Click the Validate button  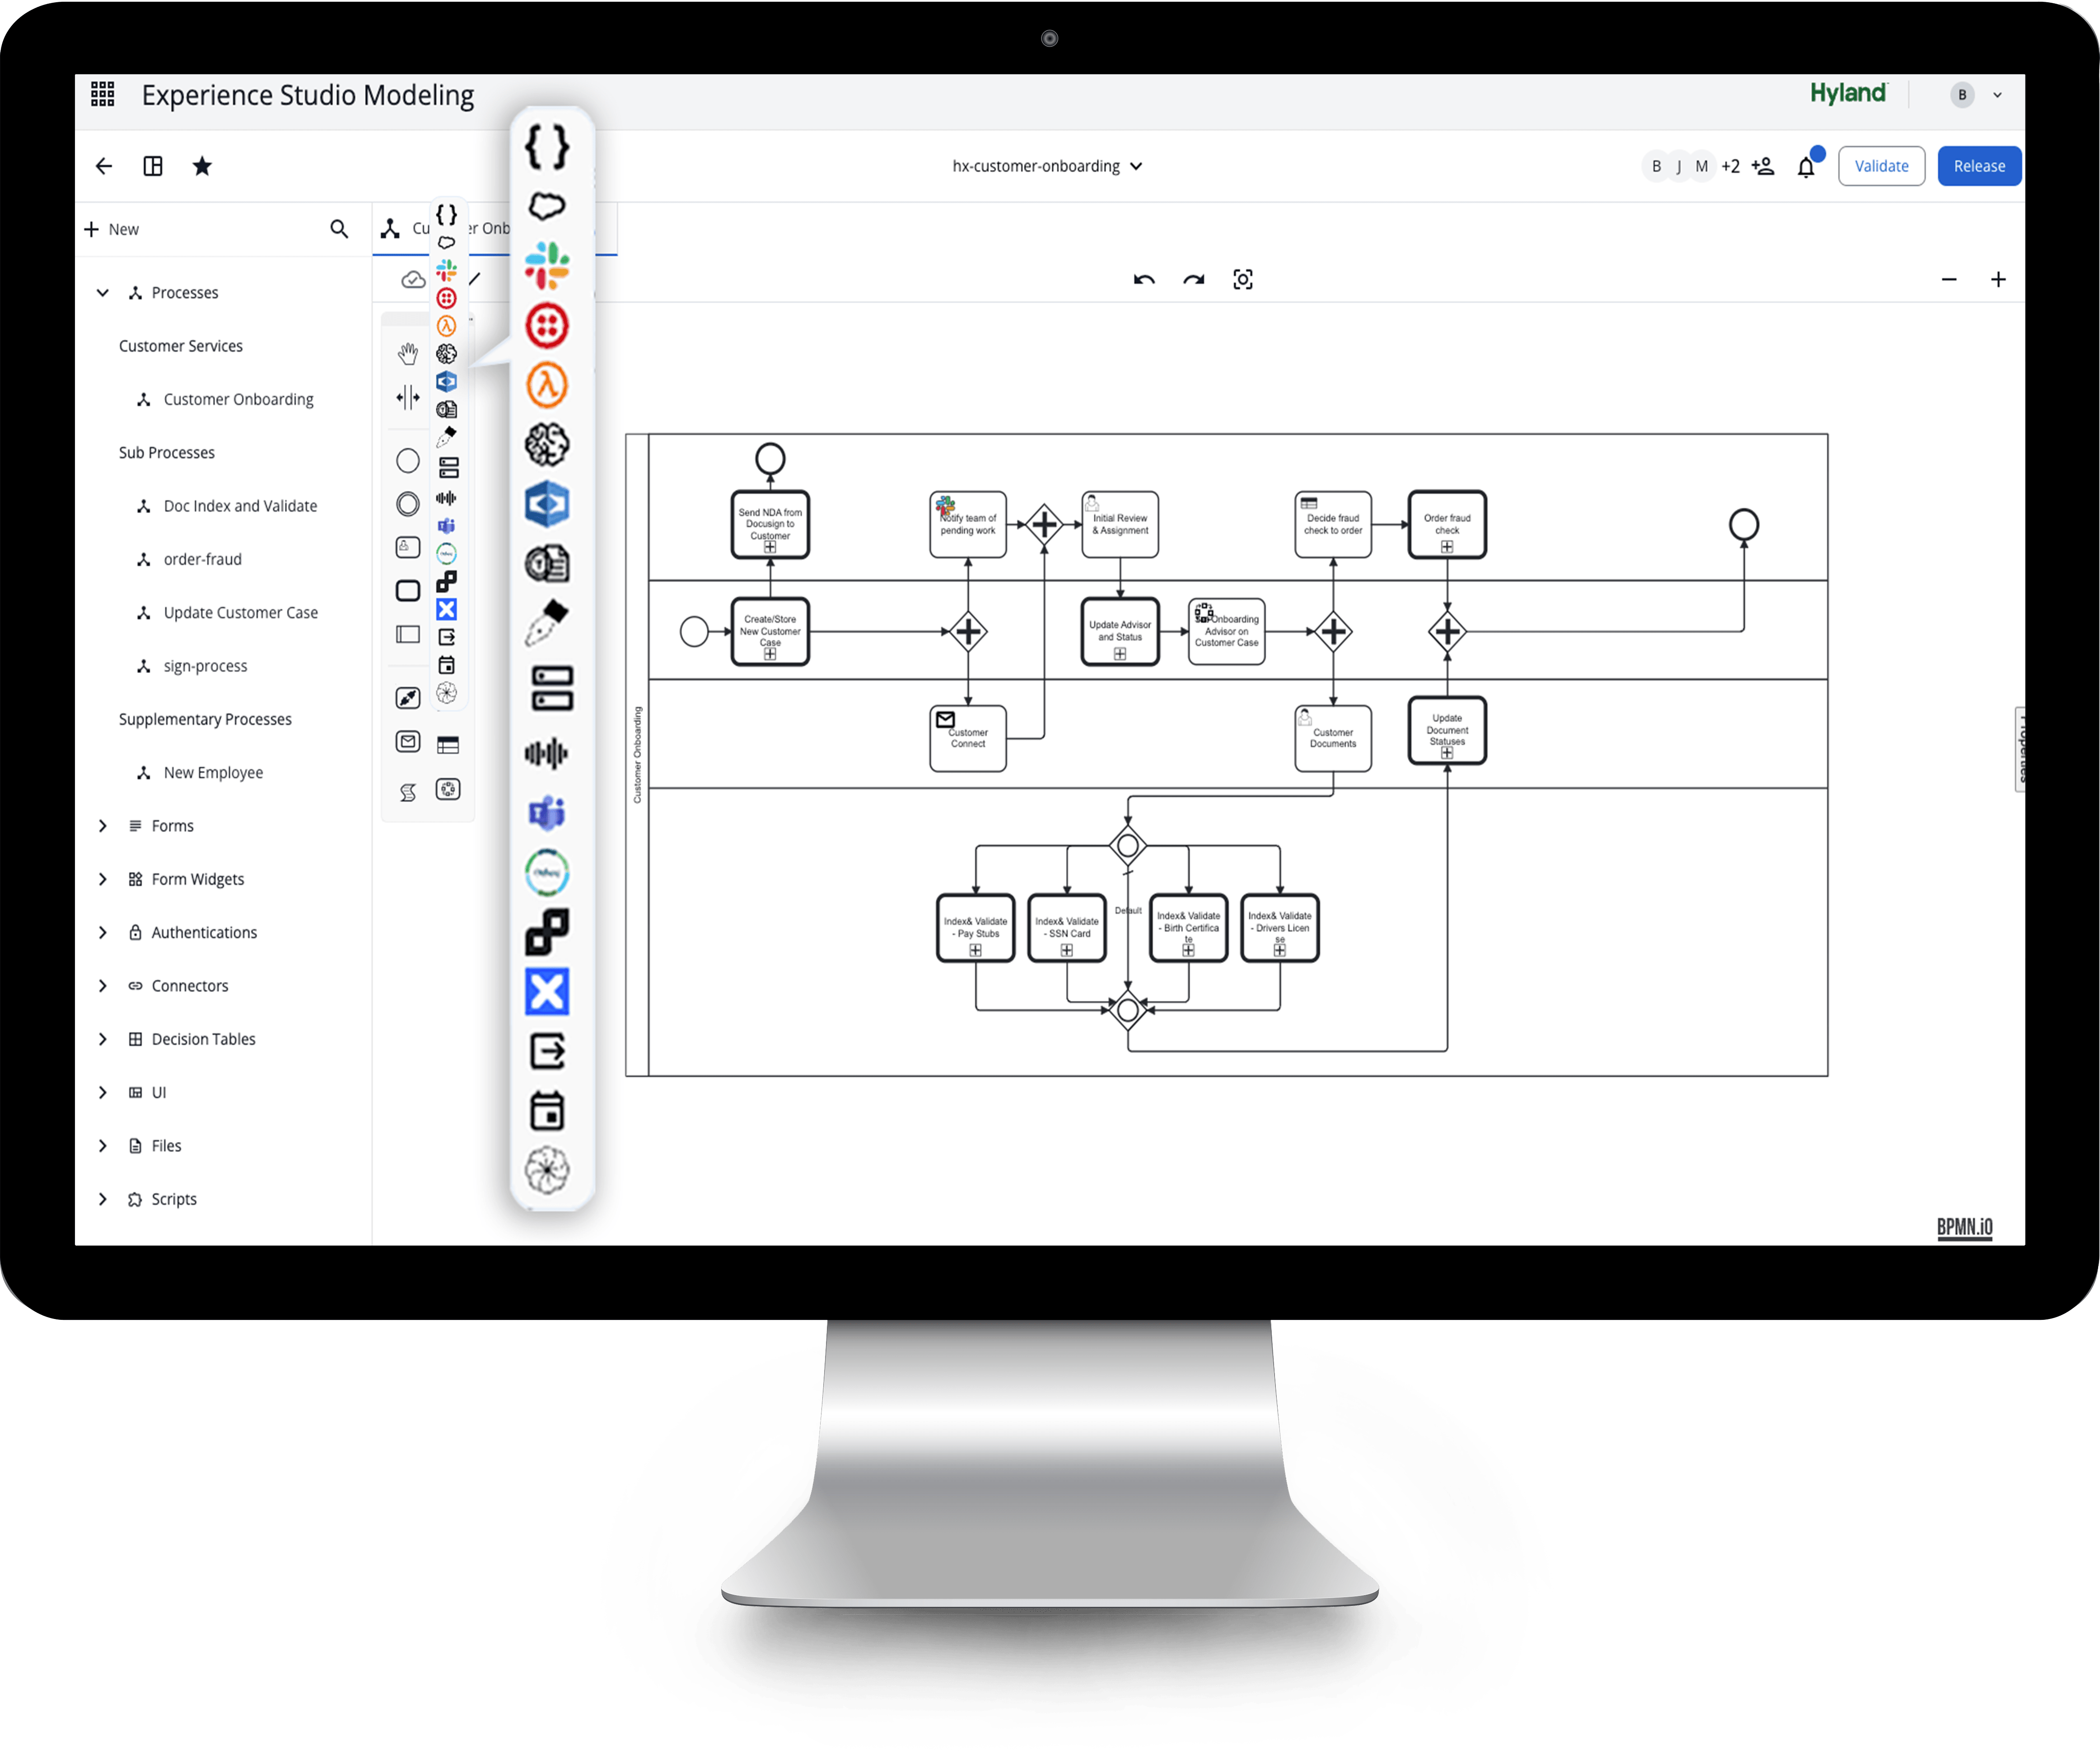click(1880, 166)
